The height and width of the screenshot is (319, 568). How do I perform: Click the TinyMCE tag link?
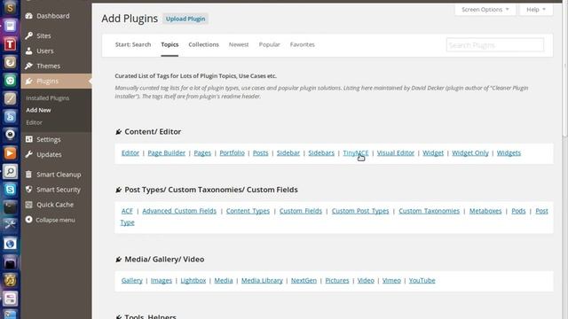pyautogui.click(x=356, y=152)
